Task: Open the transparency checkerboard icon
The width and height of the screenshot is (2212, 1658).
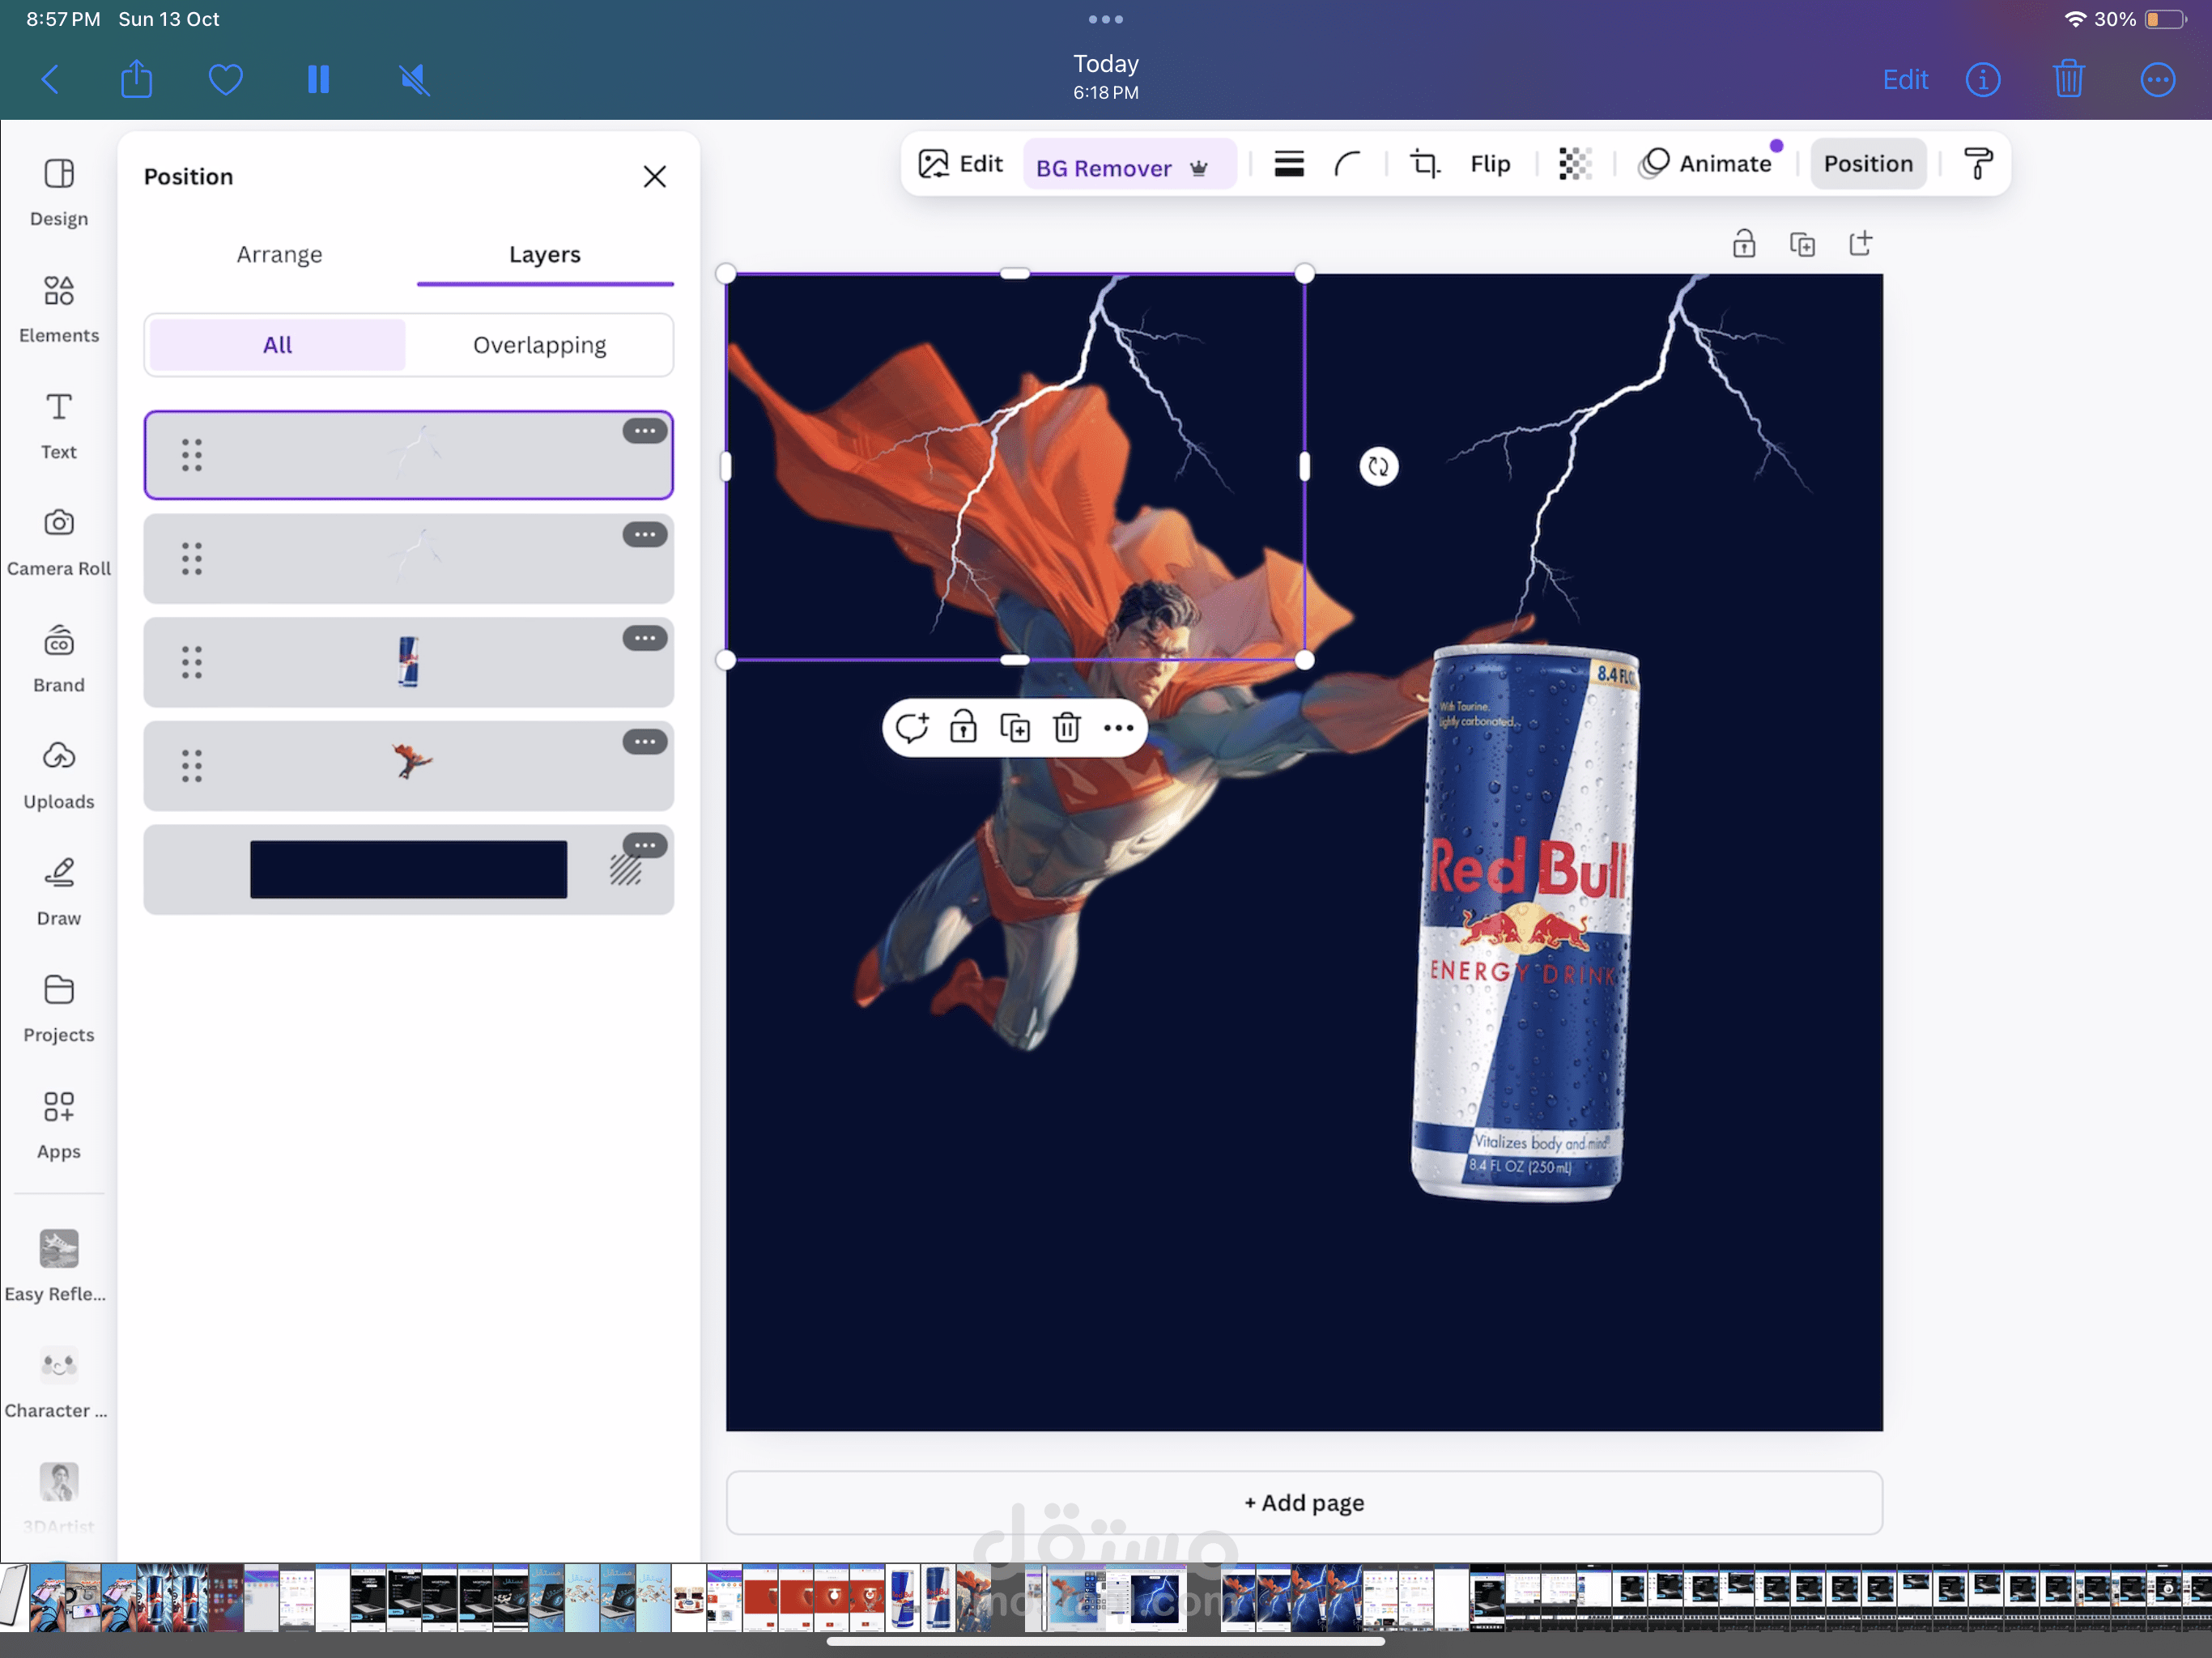Action: pyautogui.click(x=1575, y=163)
